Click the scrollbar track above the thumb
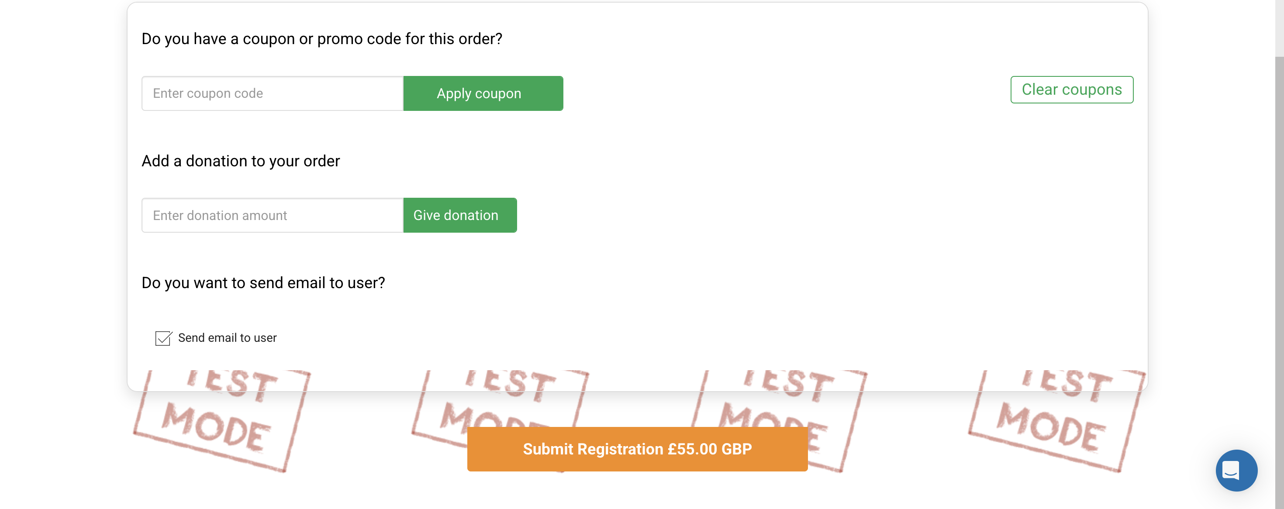 tap(1279, 25)
